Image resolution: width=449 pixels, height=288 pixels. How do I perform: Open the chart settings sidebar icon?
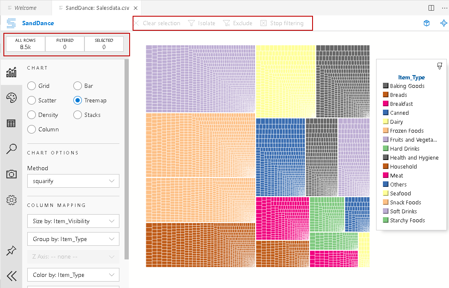[x=11, y=72]
